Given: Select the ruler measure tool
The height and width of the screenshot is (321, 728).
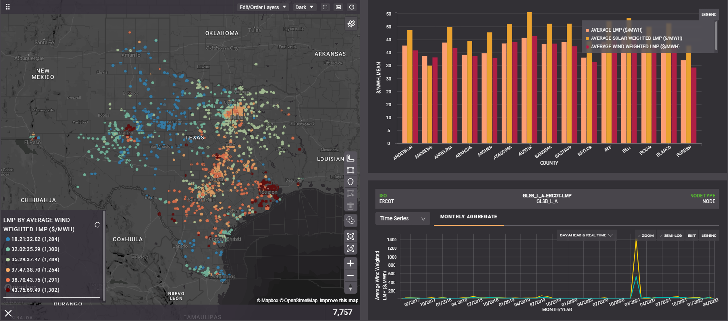Looking at the screenshot, I should pyautogui.click(x=351, y=159).
